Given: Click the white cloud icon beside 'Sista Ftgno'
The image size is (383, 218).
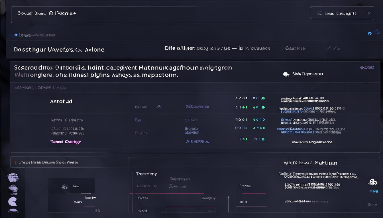Looking at the screenshot, I should click(x=286, y=74).
